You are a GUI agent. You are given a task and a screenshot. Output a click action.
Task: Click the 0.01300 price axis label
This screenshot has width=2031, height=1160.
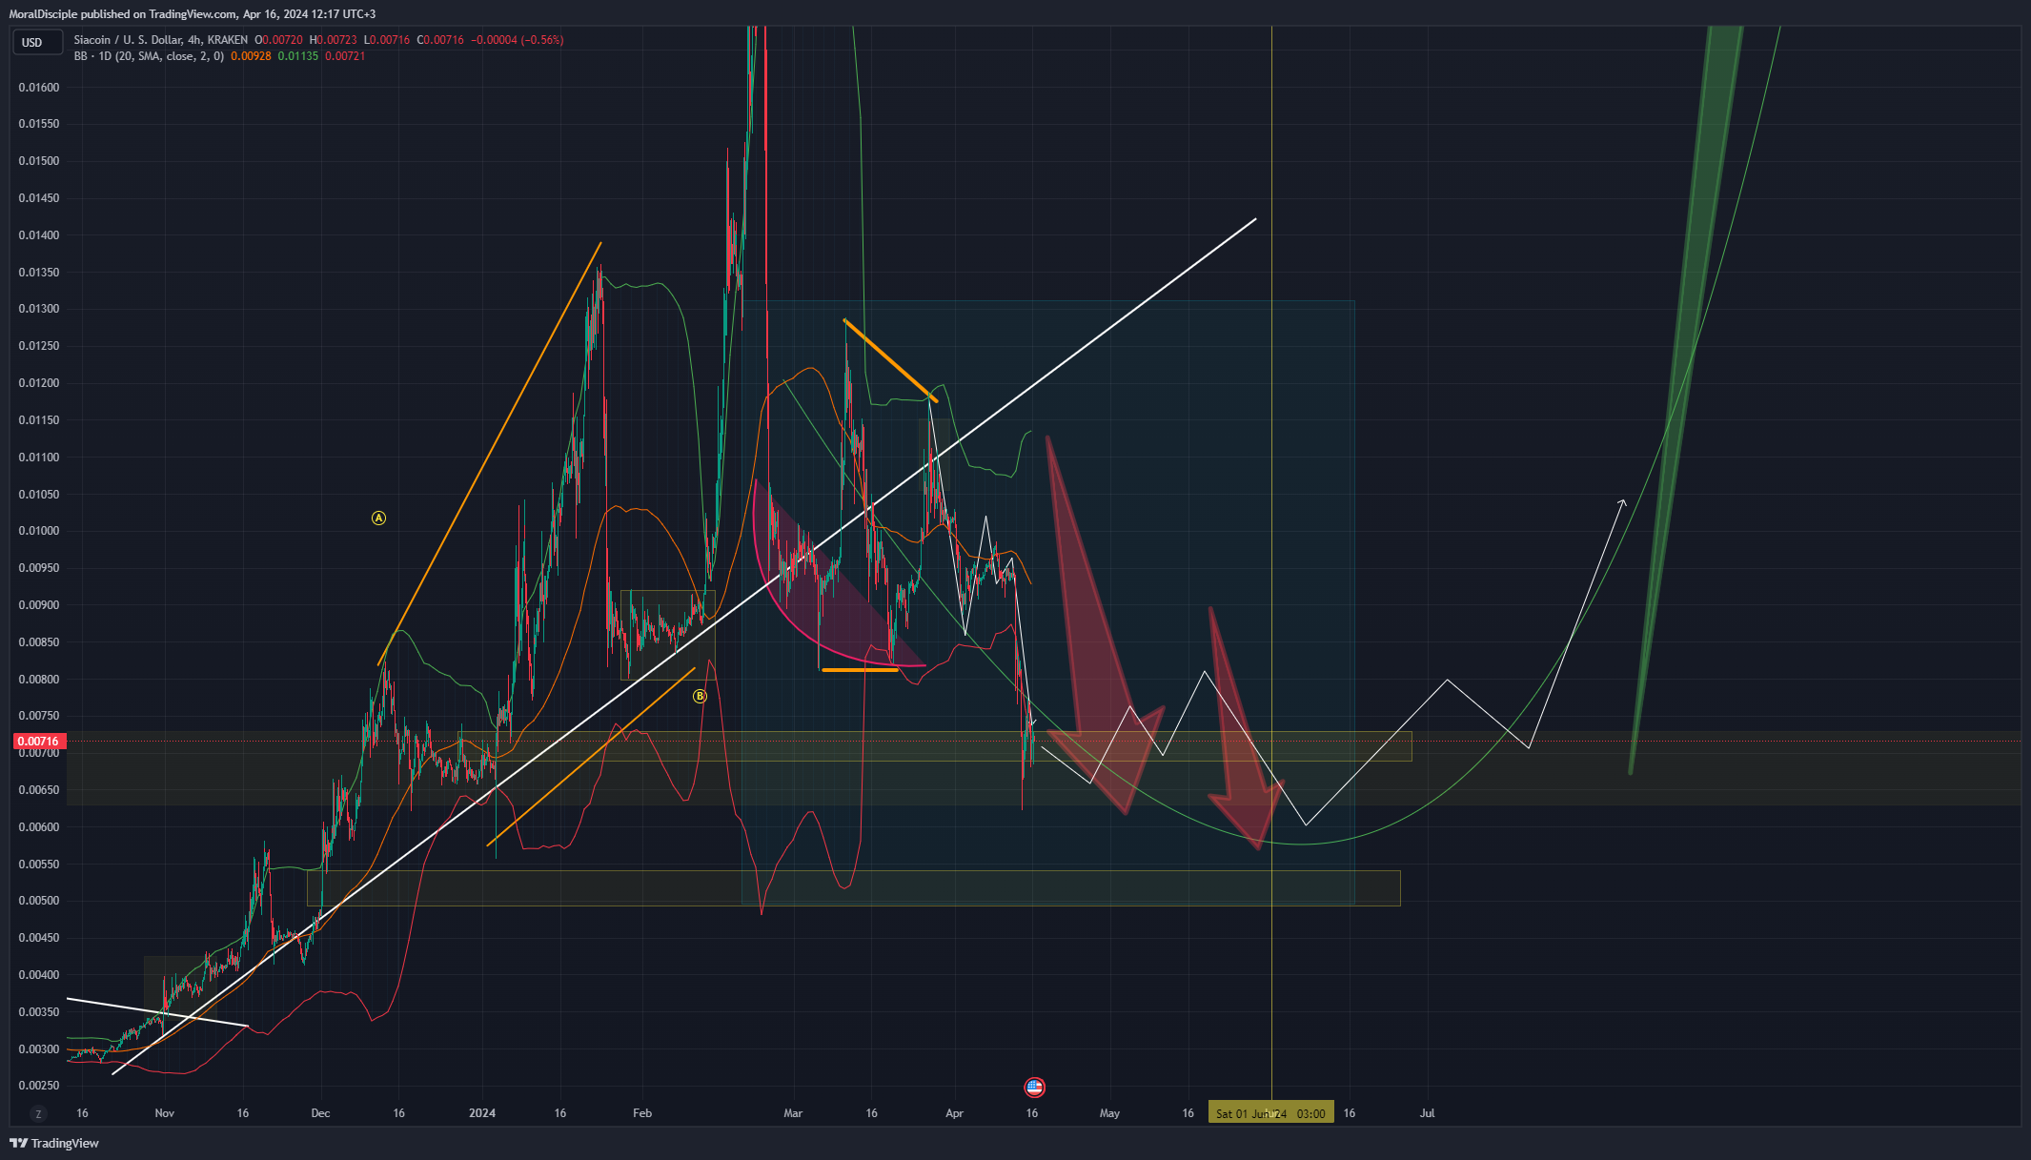pyautogui.click(x=39, y=309)
